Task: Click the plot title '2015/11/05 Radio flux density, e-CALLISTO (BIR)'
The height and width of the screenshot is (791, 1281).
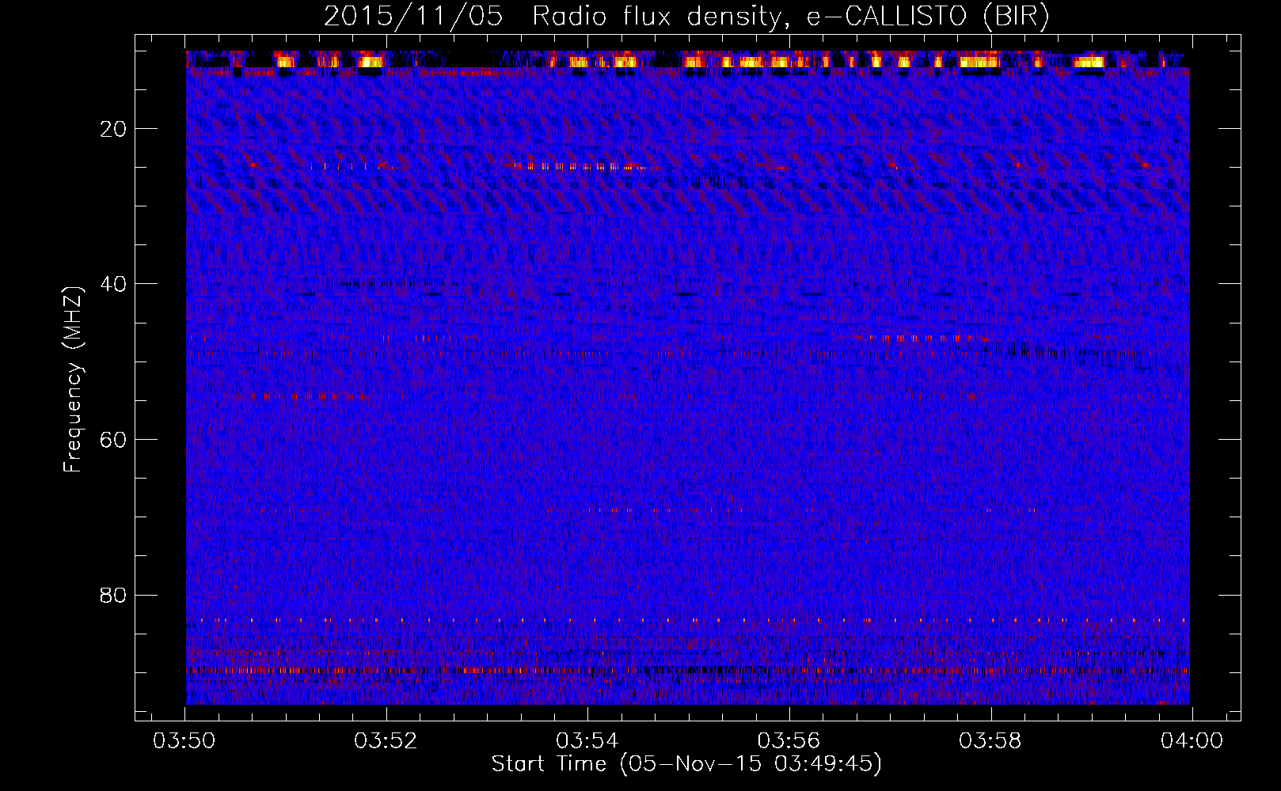Action: (x=686, y=17)
